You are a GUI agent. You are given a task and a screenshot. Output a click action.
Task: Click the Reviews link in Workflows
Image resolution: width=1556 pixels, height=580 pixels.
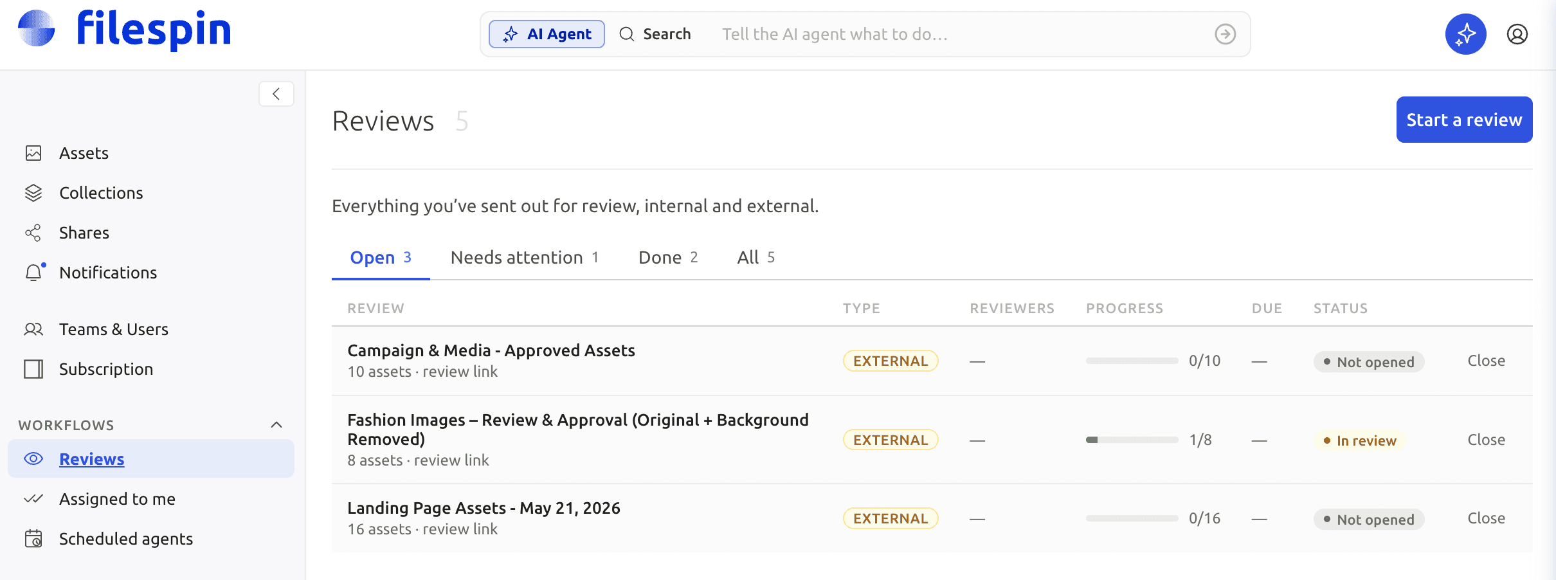[92, 459]
